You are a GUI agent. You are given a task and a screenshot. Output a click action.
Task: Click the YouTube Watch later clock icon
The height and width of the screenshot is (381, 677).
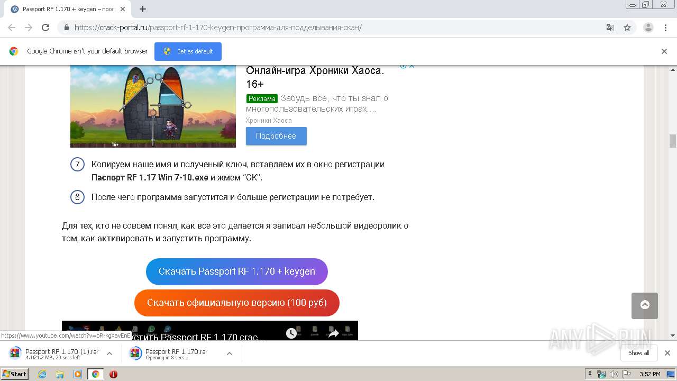[291, 333]
